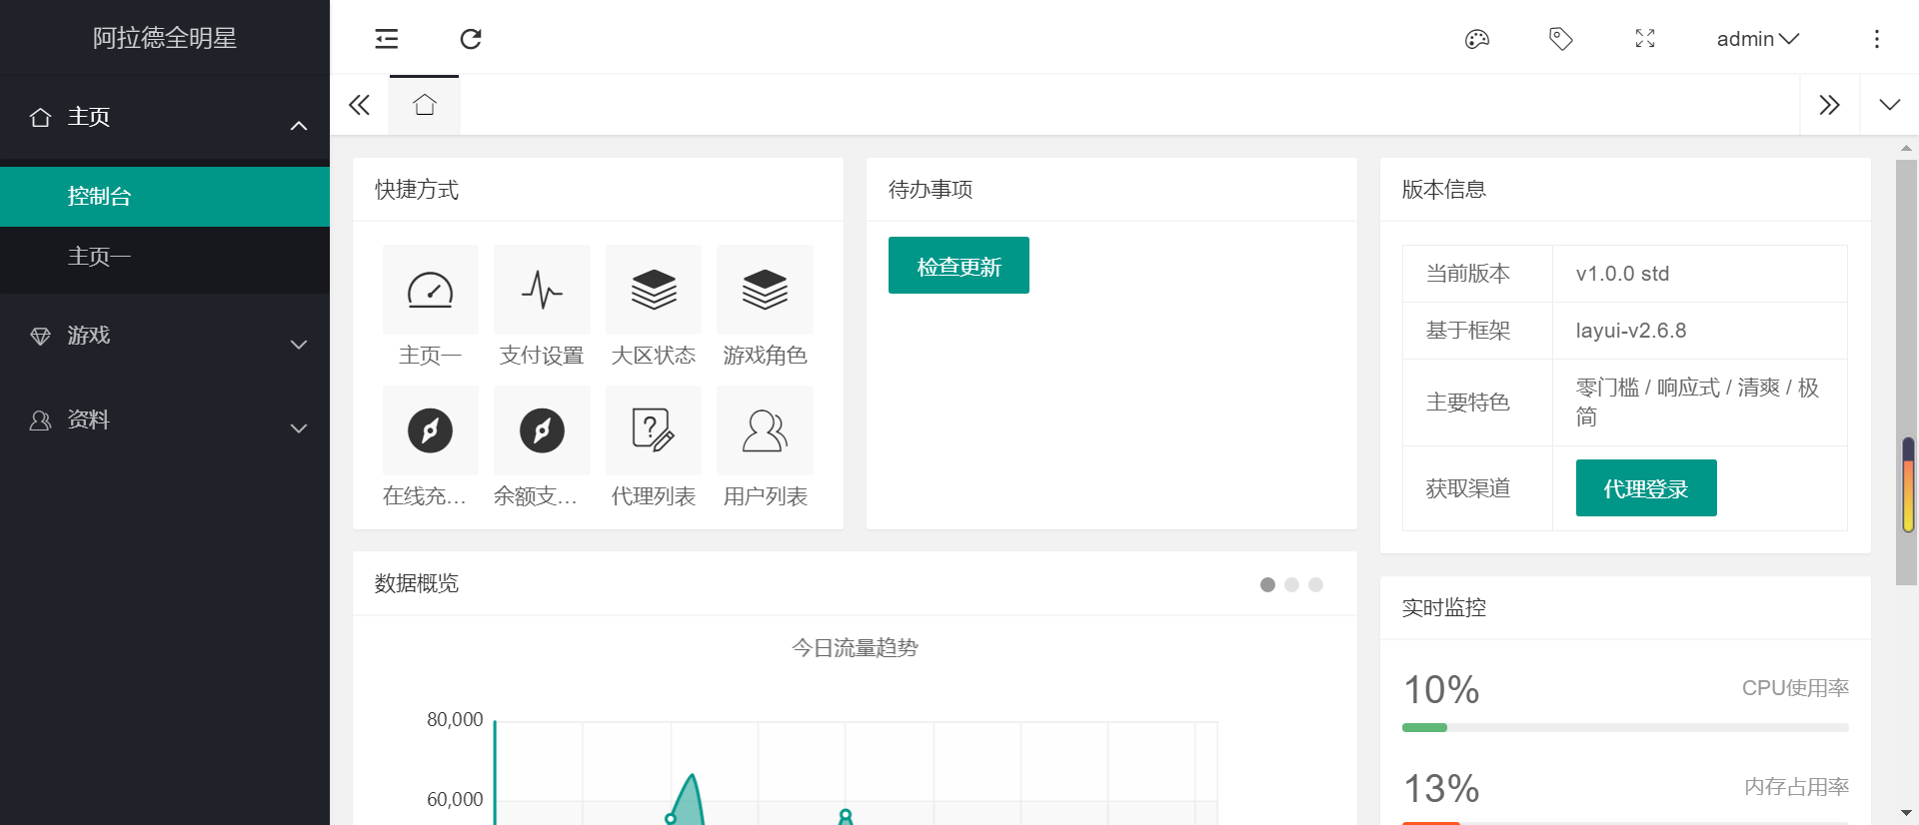
Task: Open the 代理列表 survey shortcut icon
Action: (654, 430)
